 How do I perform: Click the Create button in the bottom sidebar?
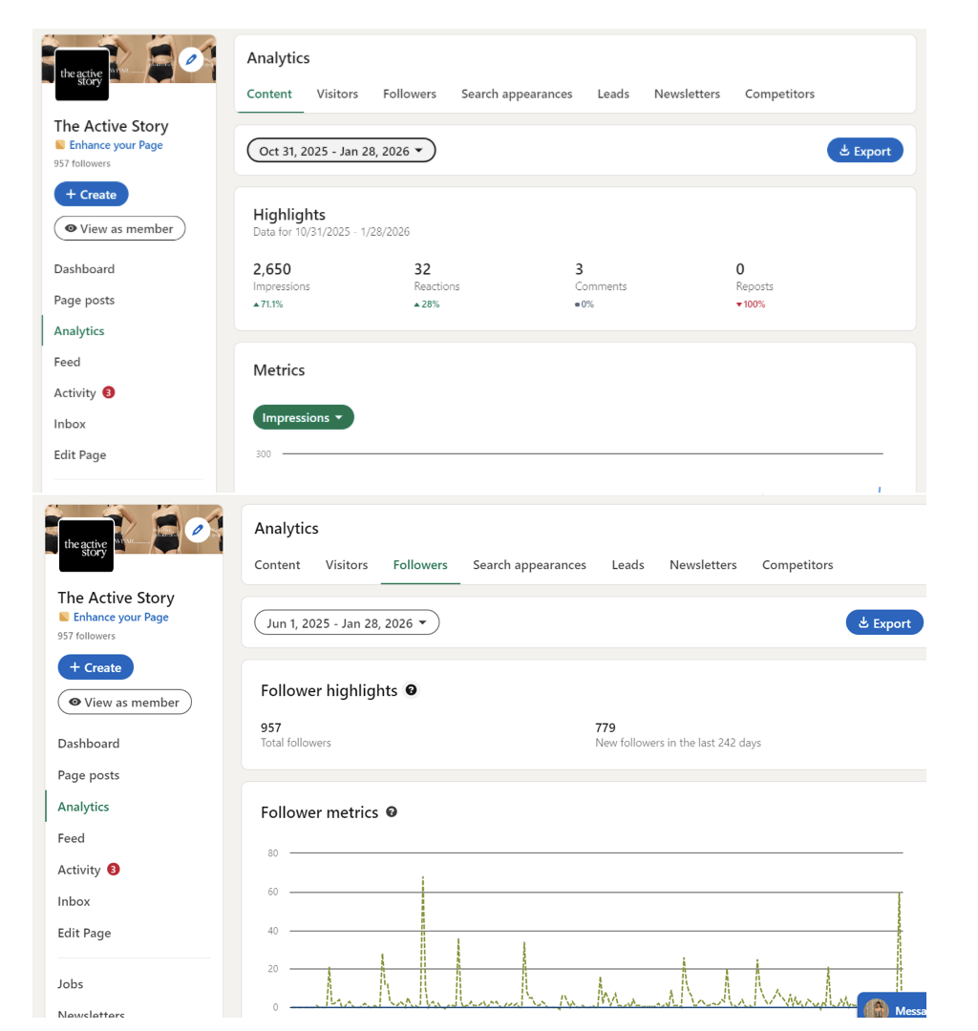[x=96, y=667]
